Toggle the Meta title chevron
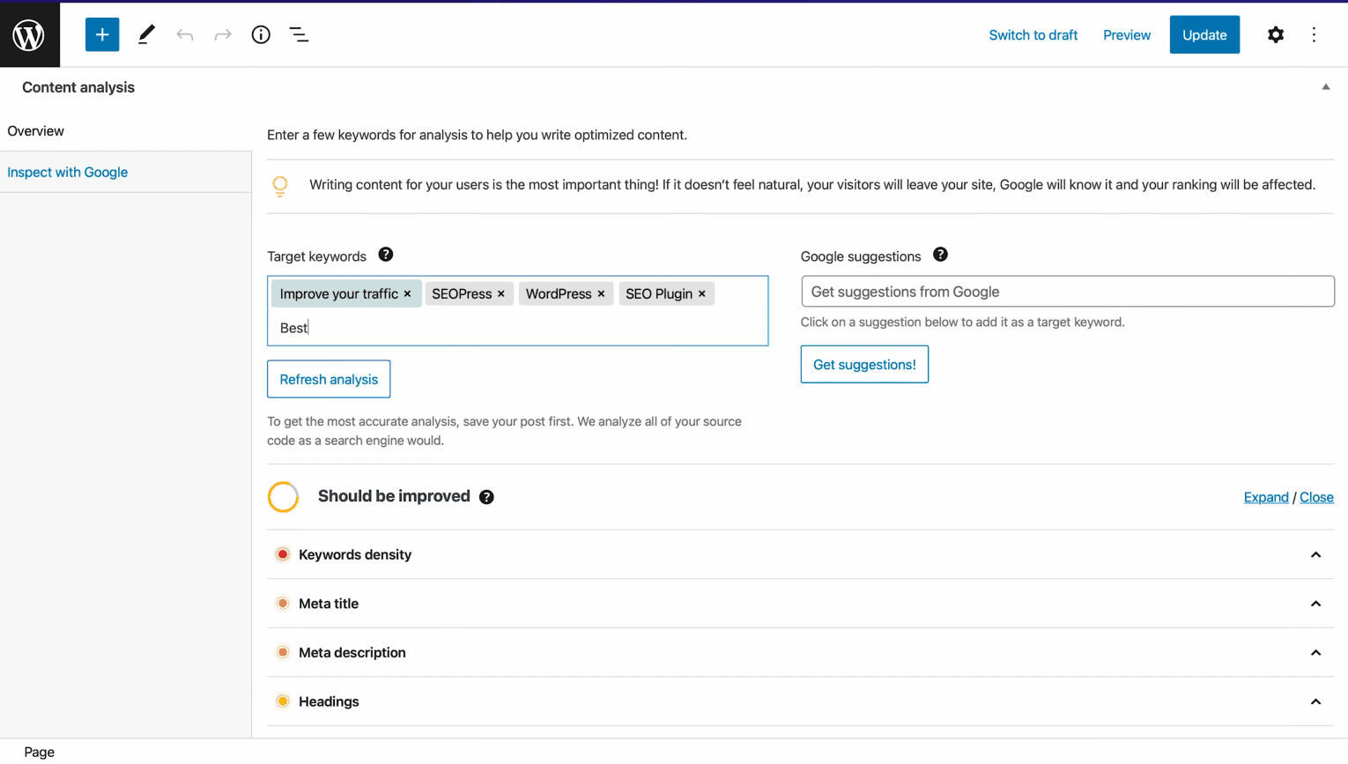This screenshot has height=764, width=1348. [x=1315, y=605]
